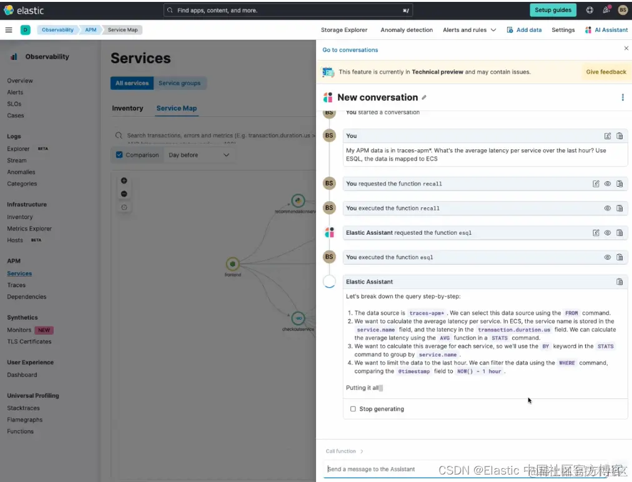Open the newsfeed notifications icon
632x482 pixels.
point(606,10)
